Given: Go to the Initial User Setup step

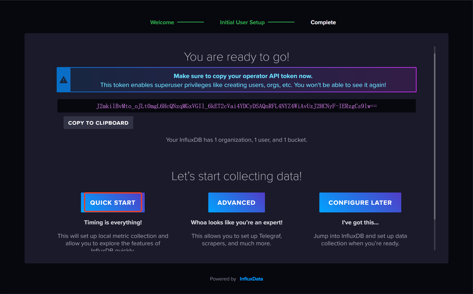Looking at the screenshot, I should pyautogui.click(x=242, y=22).
